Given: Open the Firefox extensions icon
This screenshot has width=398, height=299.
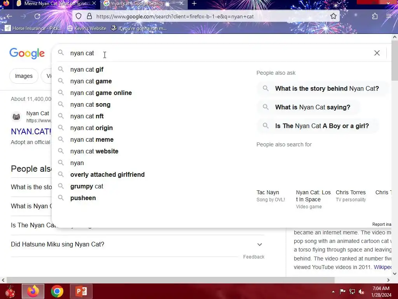Looking at the screenshot, I should pos(375,16).
